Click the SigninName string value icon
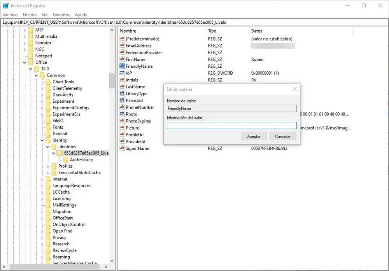Image resolution: width=389 pixels, height=271 pixels. [122, 148]
